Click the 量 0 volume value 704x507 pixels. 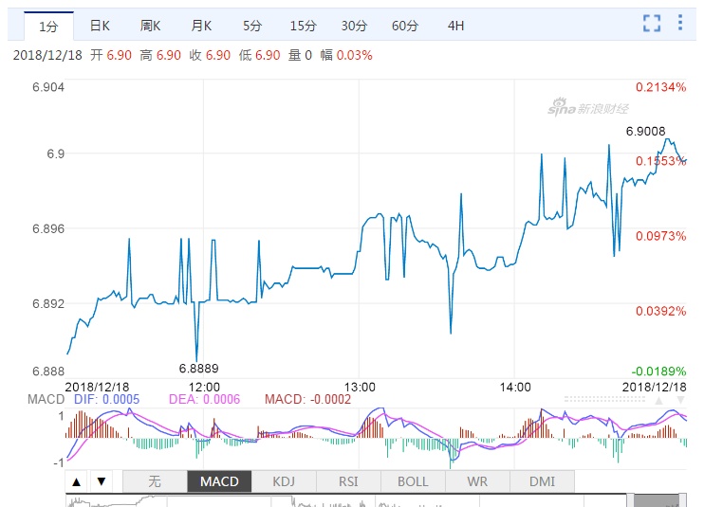(x=300, y=55)
